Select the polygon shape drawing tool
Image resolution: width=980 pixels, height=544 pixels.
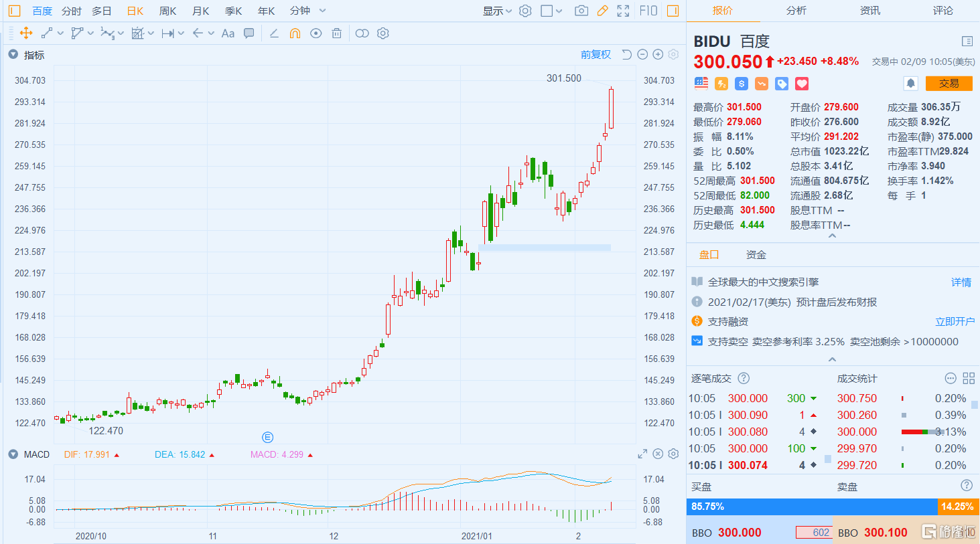coord(77,33)
